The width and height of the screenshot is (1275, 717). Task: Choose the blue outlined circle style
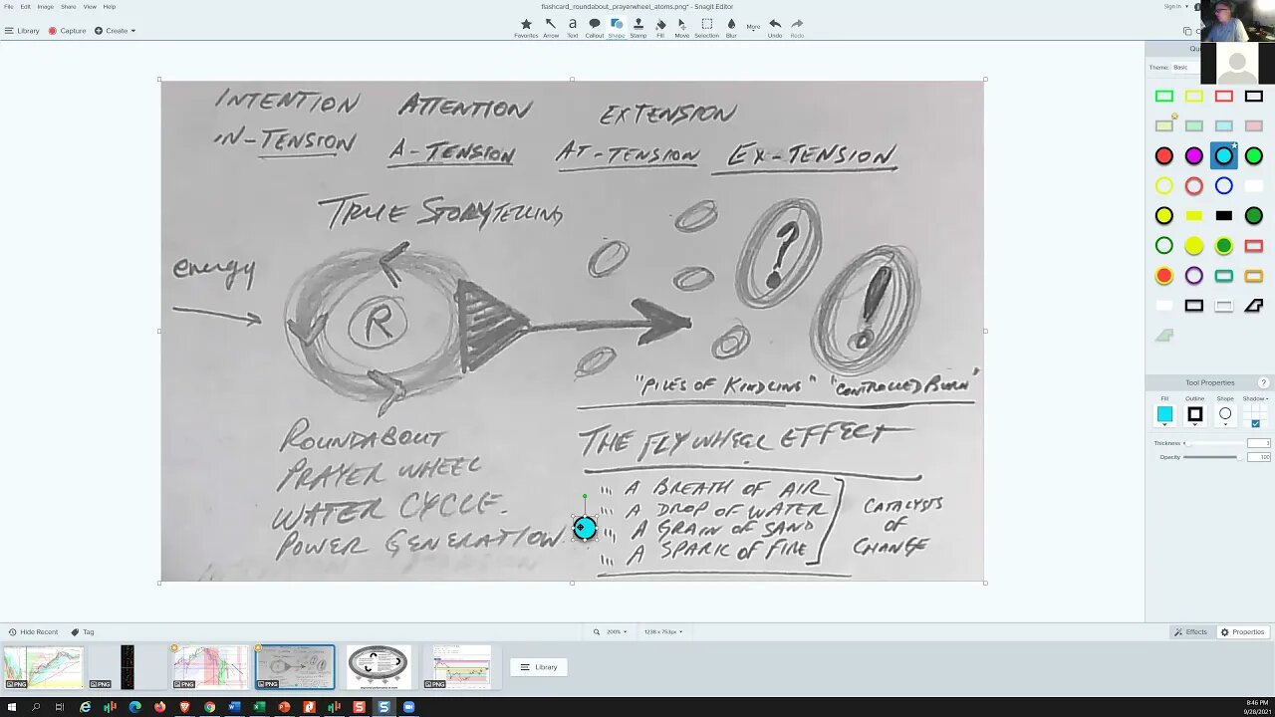(1224, 186)
